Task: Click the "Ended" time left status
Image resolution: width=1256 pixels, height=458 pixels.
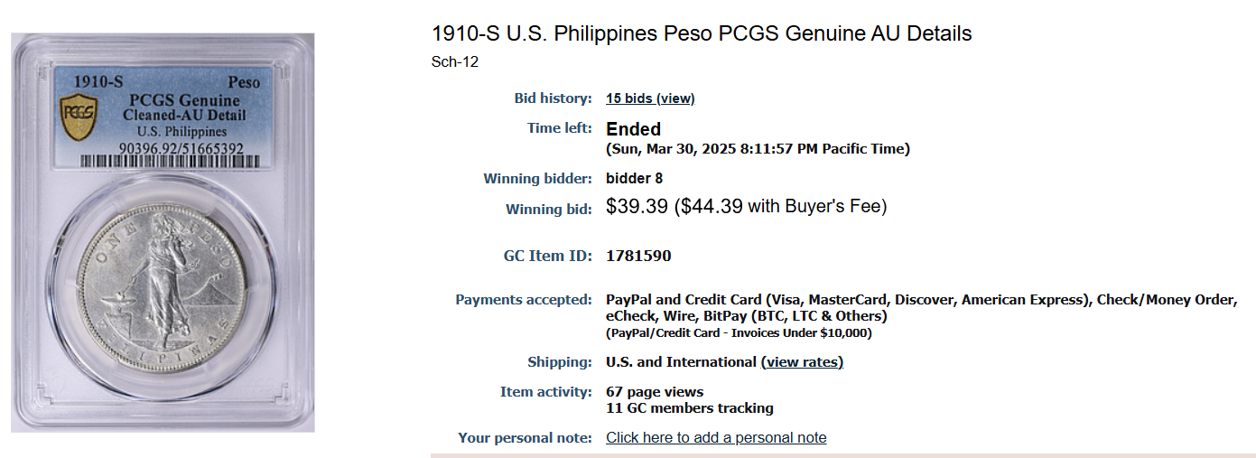Action: (634, 129)
